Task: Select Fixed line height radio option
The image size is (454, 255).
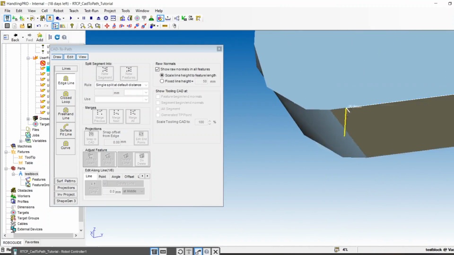Action: (162, 81)
